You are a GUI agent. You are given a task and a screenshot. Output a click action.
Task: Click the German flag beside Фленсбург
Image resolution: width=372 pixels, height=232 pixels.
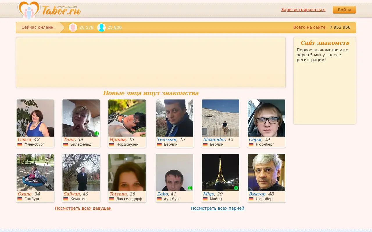coord(20,144)
